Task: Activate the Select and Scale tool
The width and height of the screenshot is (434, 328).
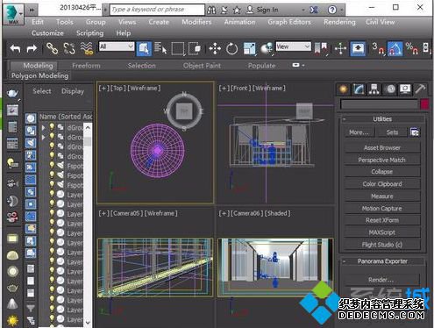Action: [x=249, y=48]
